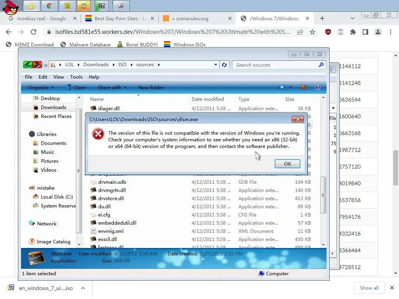399x299 pixels.
Task: Go back in Explorer with green arrow
Action: [28, 65]
